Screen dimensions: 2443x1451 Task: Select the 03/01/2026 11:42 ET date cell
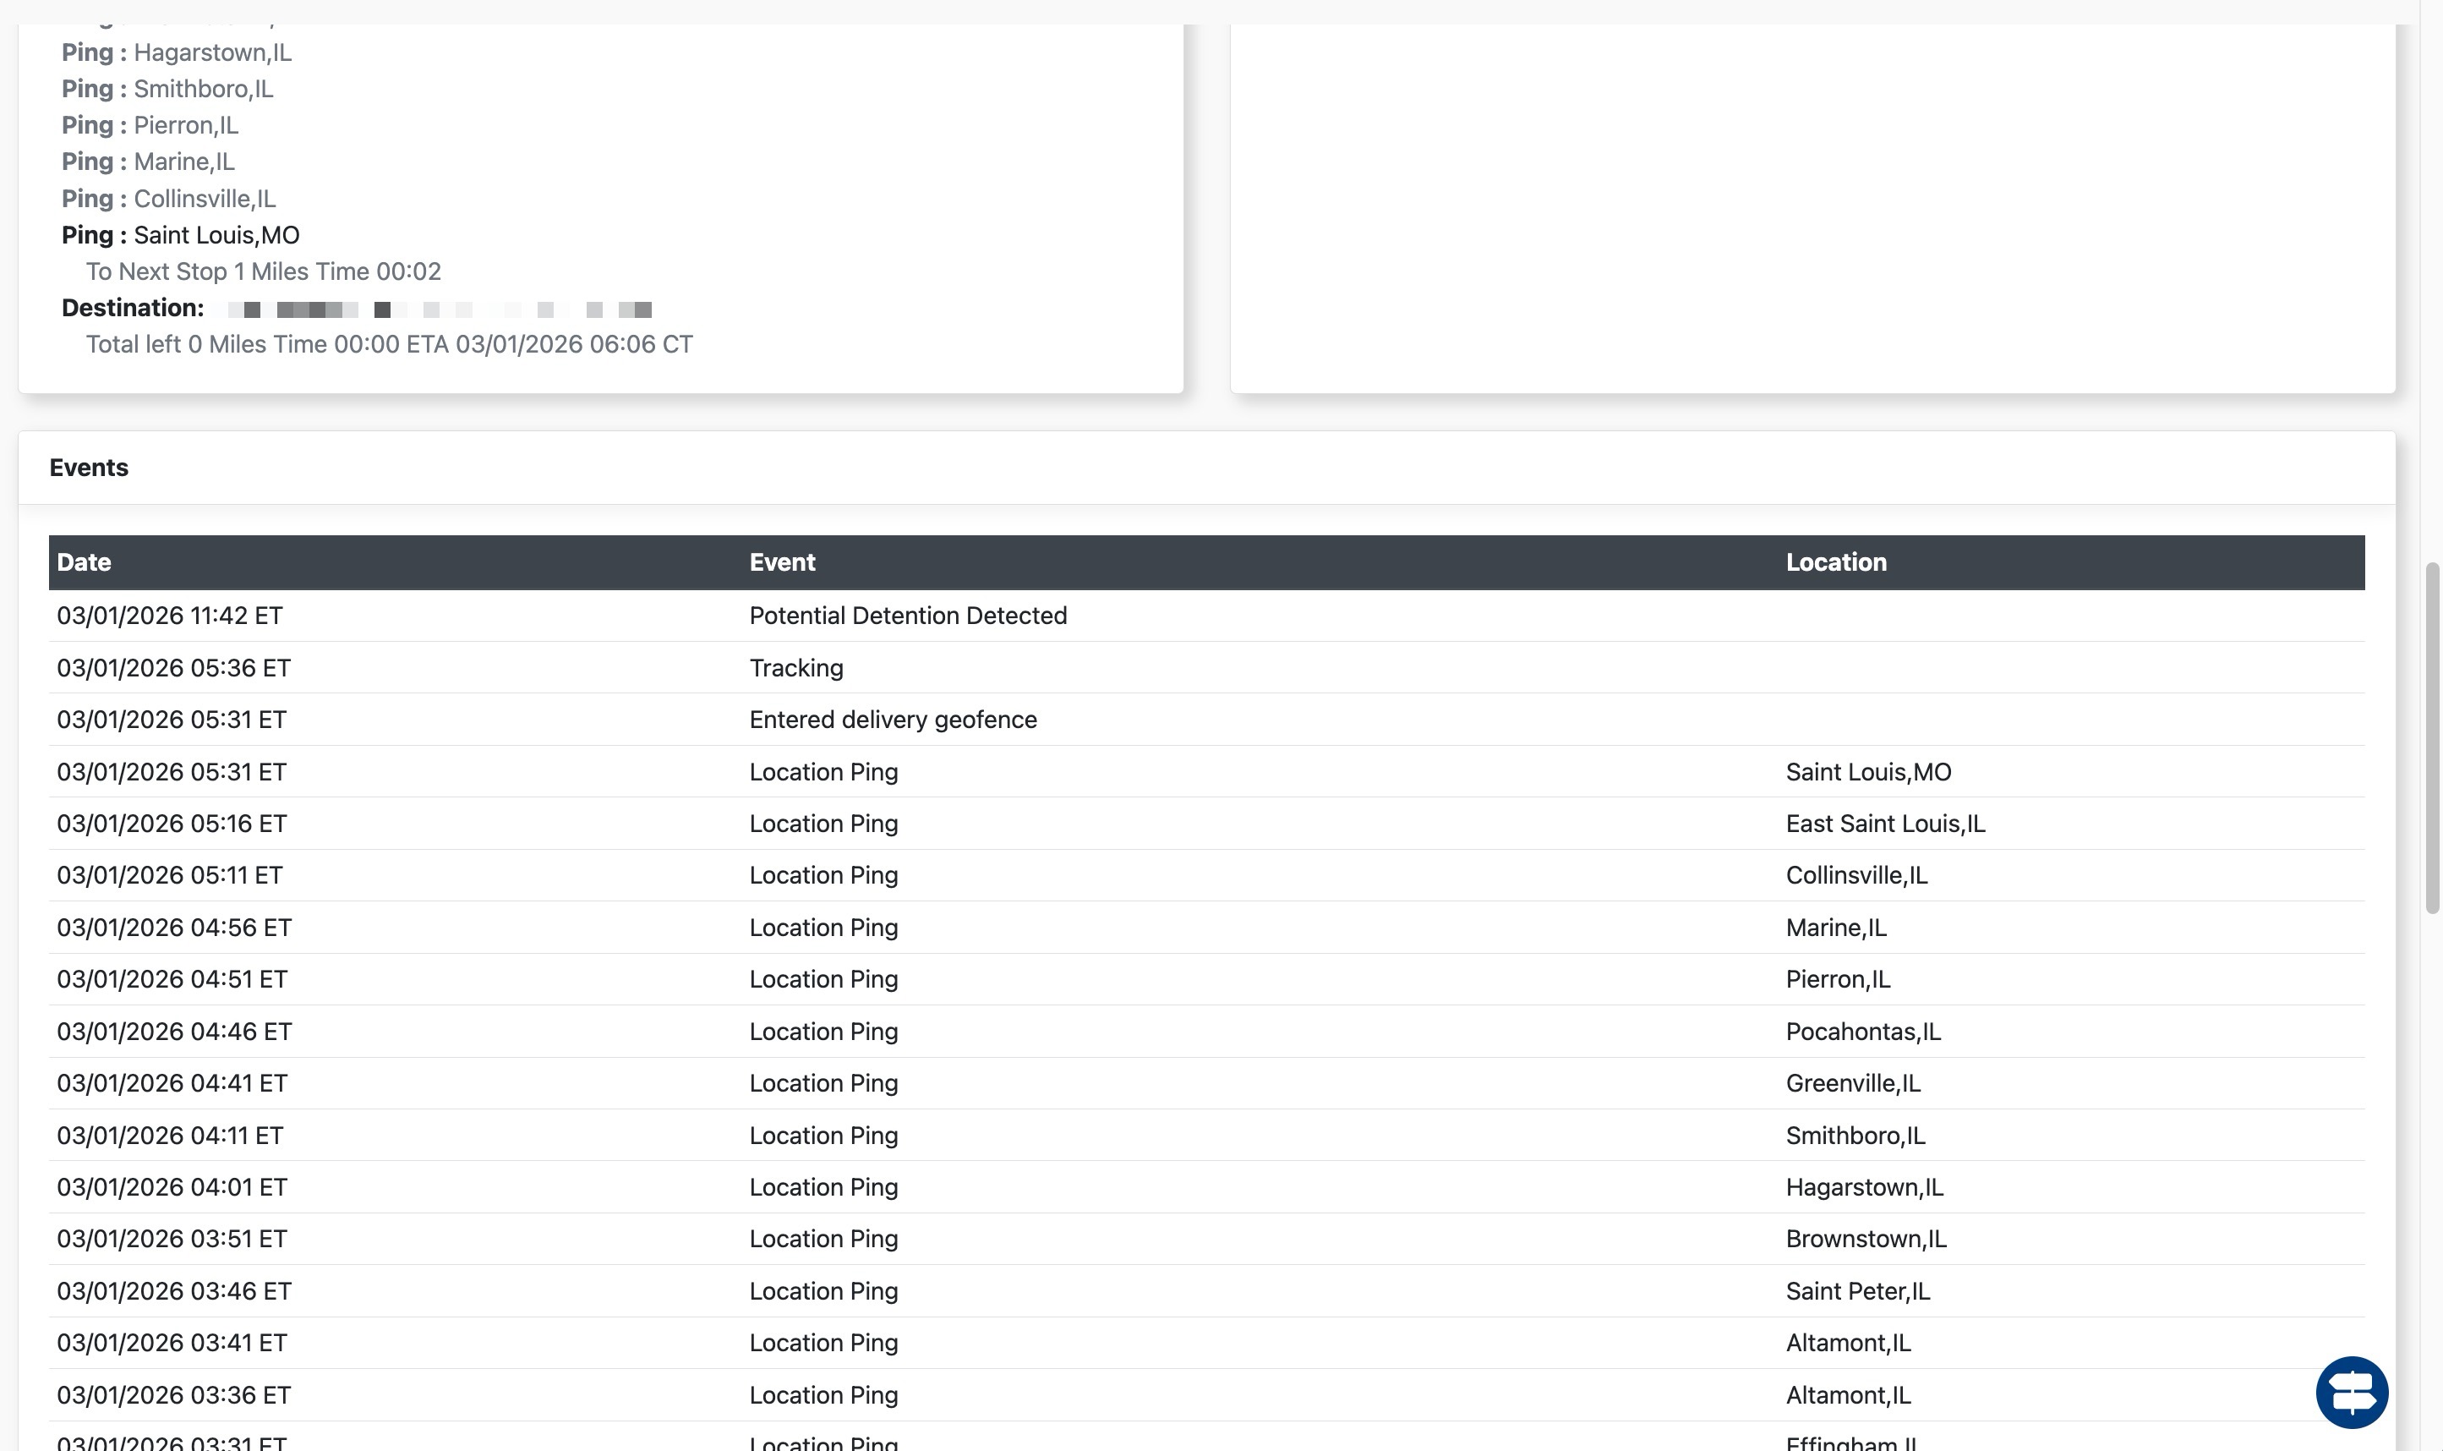[x=169, y=616]
